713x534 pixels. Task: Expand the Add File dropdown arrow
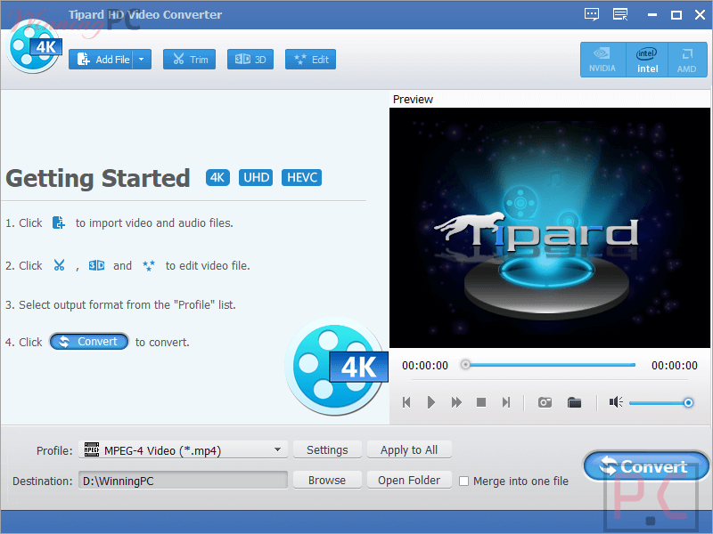click(143, 59)
